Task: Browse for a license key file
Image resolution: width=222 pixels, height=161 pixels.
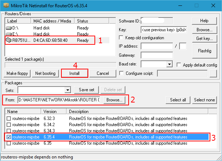Action: click(x=205, y=30)
